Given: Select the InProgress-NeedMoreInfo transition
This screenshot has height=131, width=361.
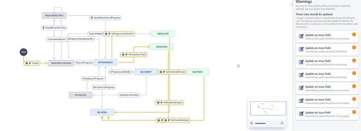Looking at the screenshot, I should tap(80, 39).
